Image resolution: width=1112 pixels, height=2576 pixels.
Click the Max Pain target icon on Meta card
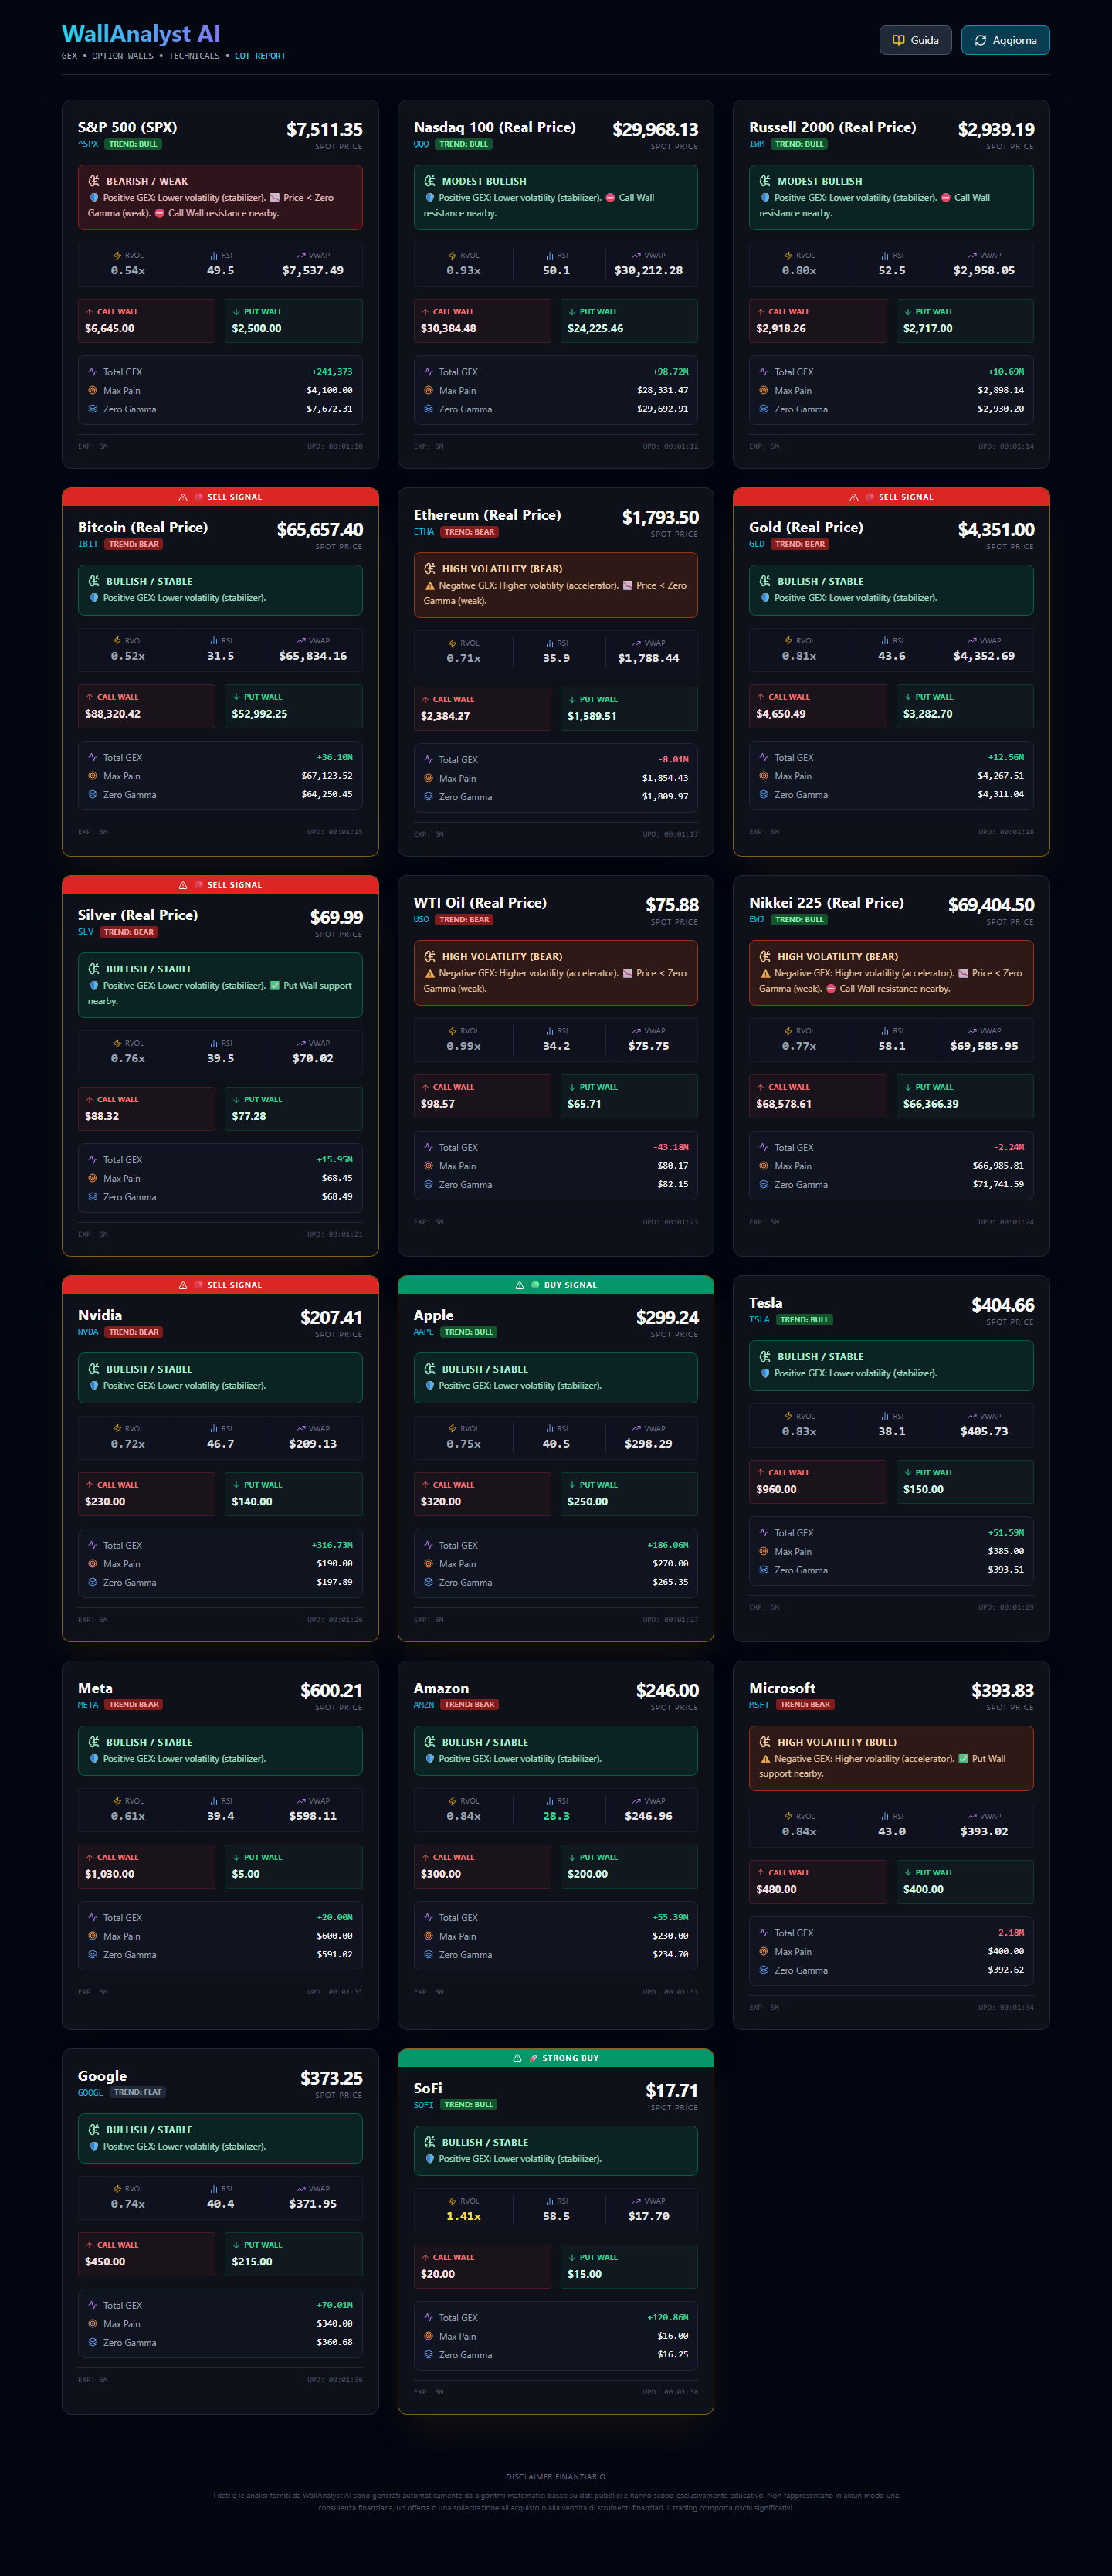pos(92,1936)
